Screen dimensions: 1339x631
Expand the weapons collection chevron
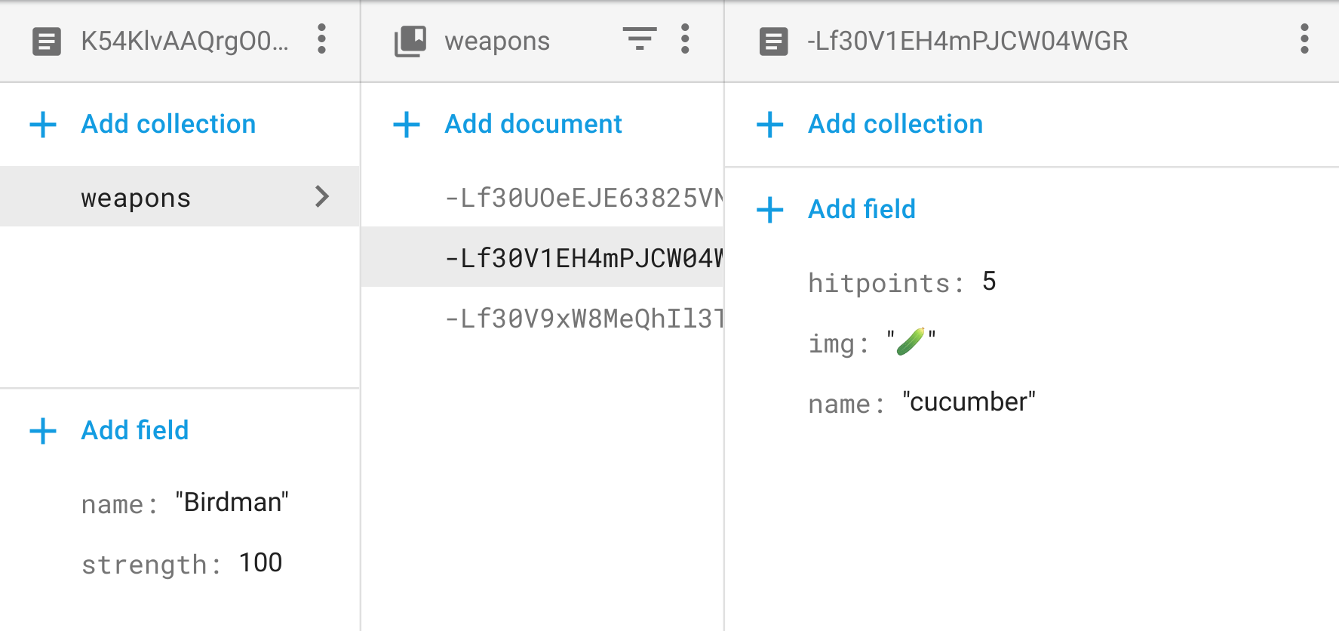click(323, 196)
